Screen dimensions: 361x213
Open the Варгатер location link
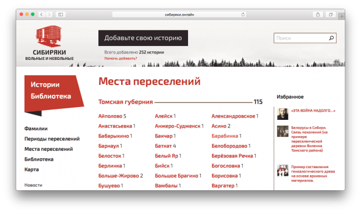click(223, 186)
